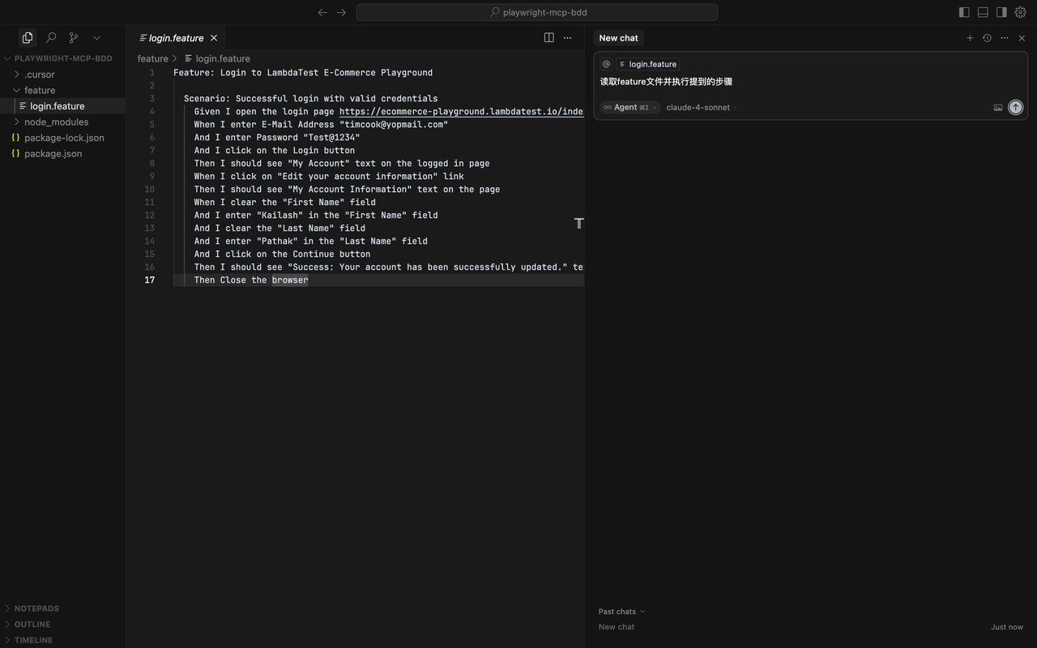Image resolution: width=1037 pixels, height=648 pixels.
Task: Open the Explorer view icon
Action: (x=28, y=37)
